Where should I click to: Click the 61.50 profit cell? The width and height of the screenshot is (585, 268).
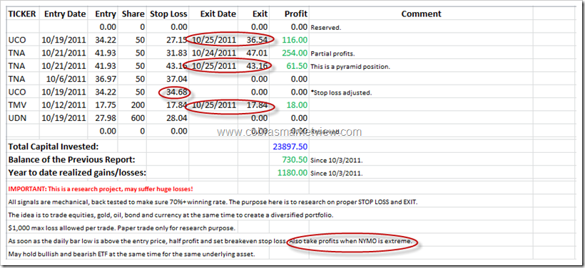tap(297, 66)
